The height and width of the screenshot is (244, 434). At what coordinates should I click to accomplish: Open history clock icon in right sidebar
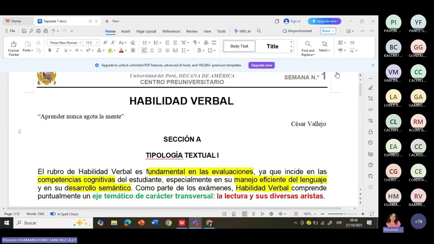click(x=371, y=143)
